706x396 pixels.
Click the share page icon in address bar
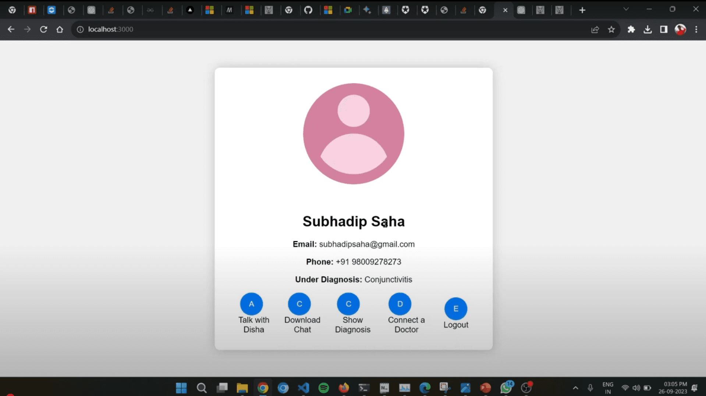595,29
